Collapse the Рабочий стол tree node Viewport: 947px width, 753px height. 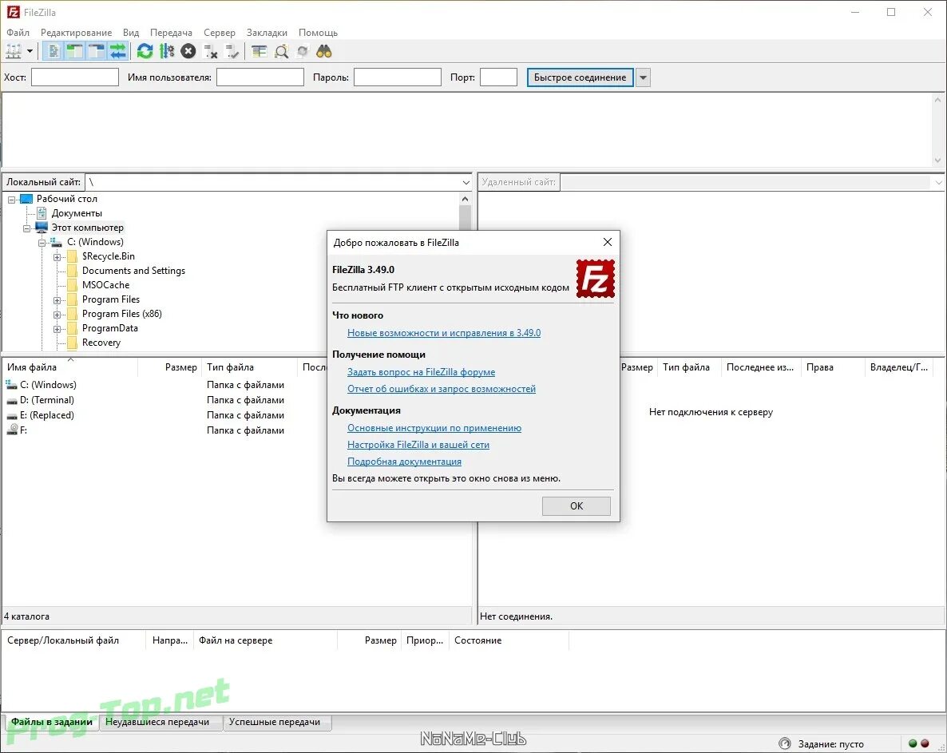[x=11, y=200]
